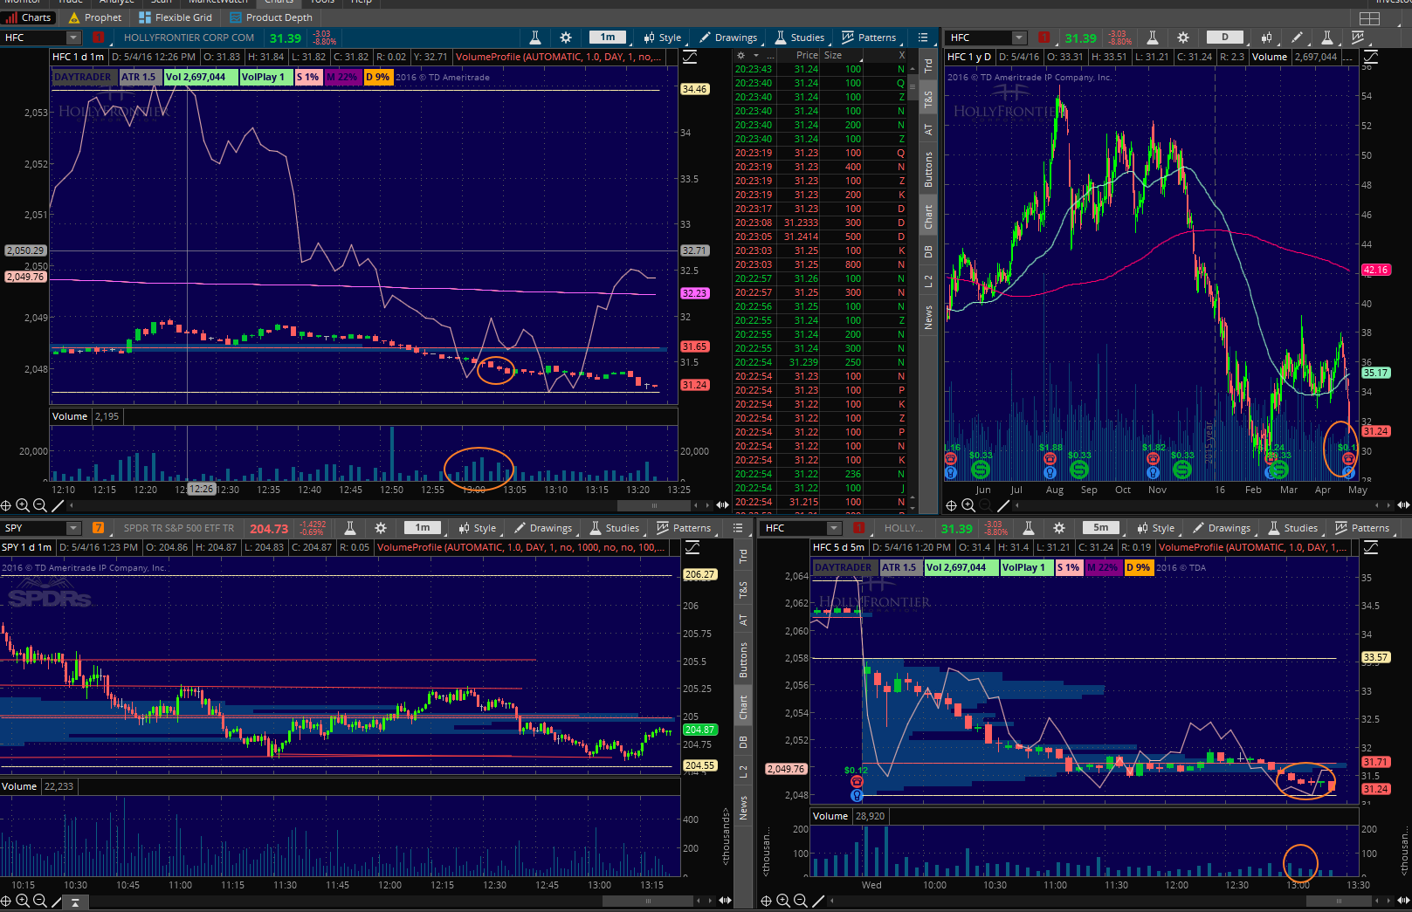The height and width of the screenshot is (912, 1412).
Task: Open list menu icon on SPY chart
Action: point(738,528)
